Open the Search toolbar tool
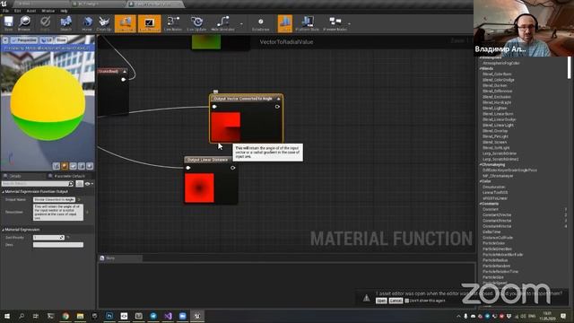 point(65,23)
